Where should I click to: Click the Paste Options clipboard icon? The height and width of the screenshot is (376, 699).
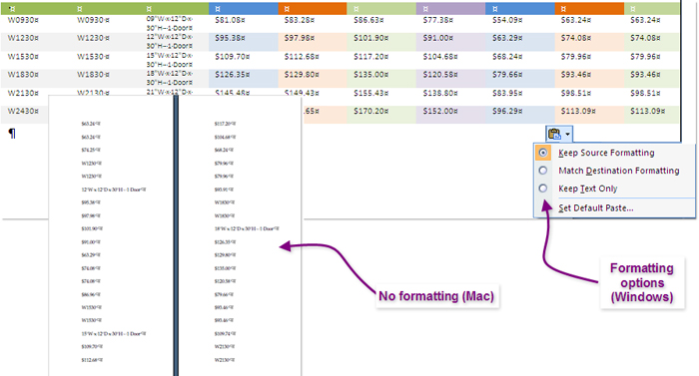[554, 134]
